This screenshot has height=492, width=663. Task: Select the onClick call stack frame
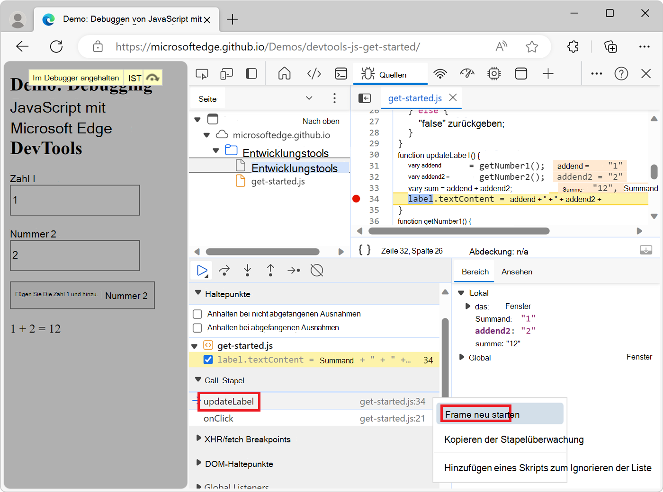tap(218, 419)
